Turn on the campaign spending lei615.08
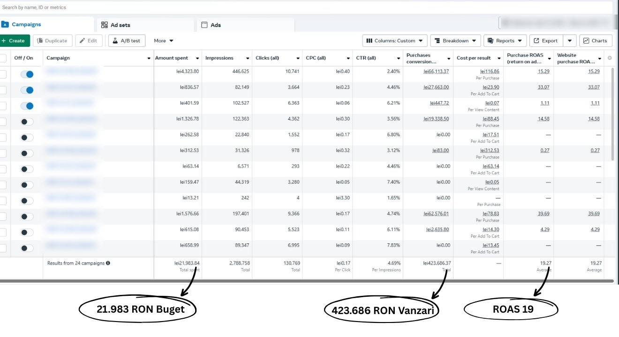Viewport: 619px width, 337px height. click(x=27, y=232)
